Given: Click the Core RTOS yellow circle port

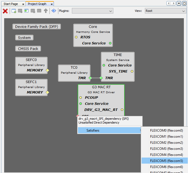Looking at the screenshot, I should coord(76,37).
